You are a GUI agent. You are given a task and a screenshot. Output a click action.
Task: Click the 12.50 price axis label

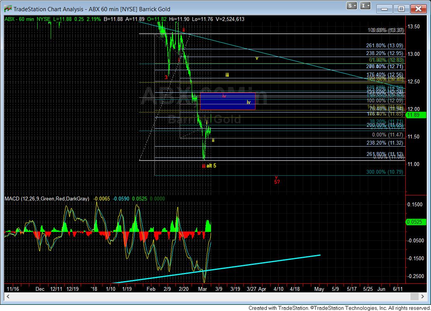click(414, 81)
